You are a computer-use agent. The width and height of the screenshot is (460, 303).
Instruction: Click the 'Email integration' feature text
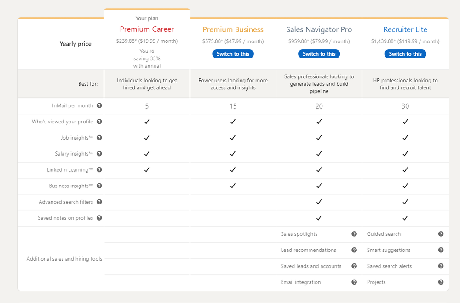click(301, 282)
